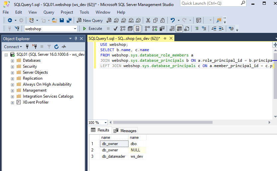Expand the Databases folder
277x171 pixels.
(12, 61)
